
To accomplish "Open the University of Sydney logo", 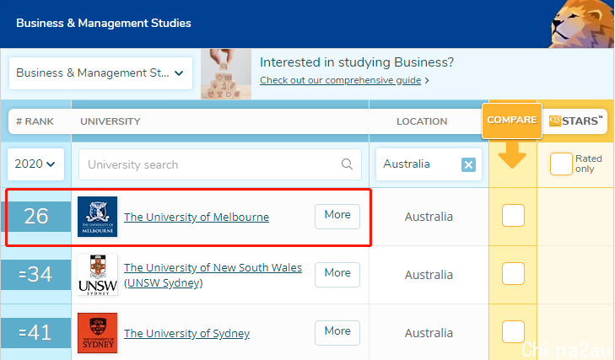I will click(97, 332).
